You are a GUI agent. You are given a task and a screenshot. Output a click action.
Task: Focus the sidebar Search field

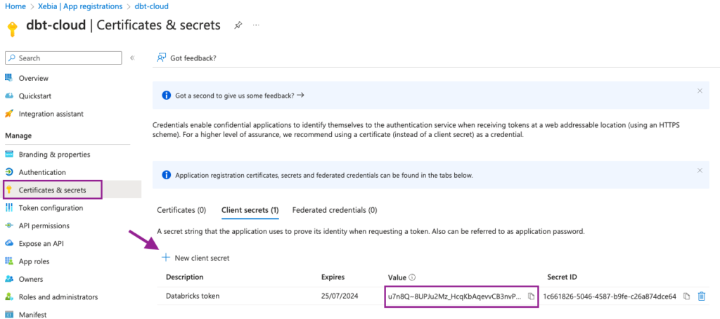coord(63,58)
